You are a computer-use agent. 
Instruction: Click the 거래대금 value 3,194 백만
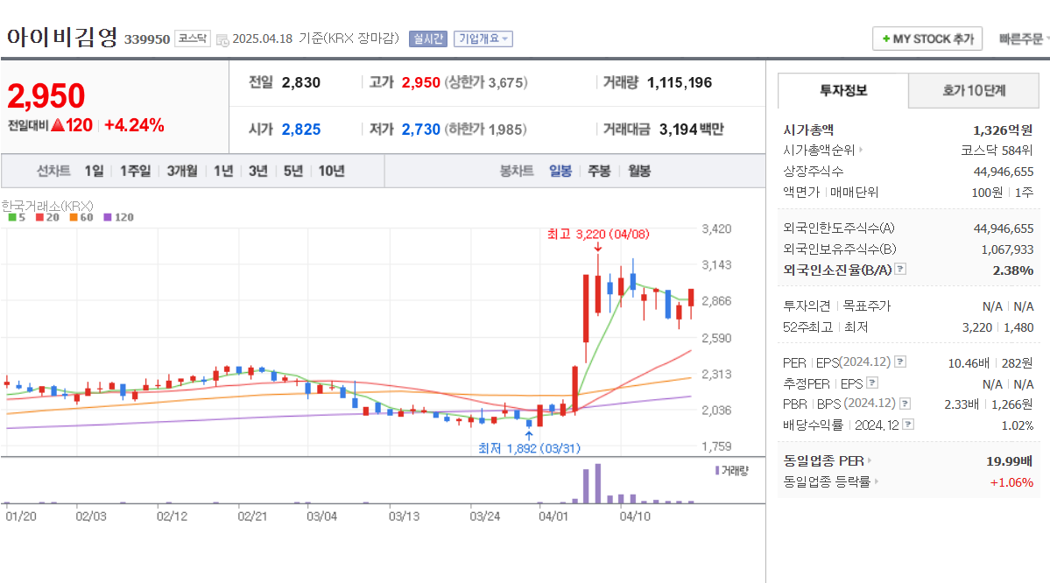click(691, 130)
